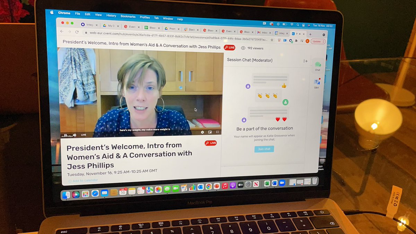Close the Slack tab

coord(198,30)
